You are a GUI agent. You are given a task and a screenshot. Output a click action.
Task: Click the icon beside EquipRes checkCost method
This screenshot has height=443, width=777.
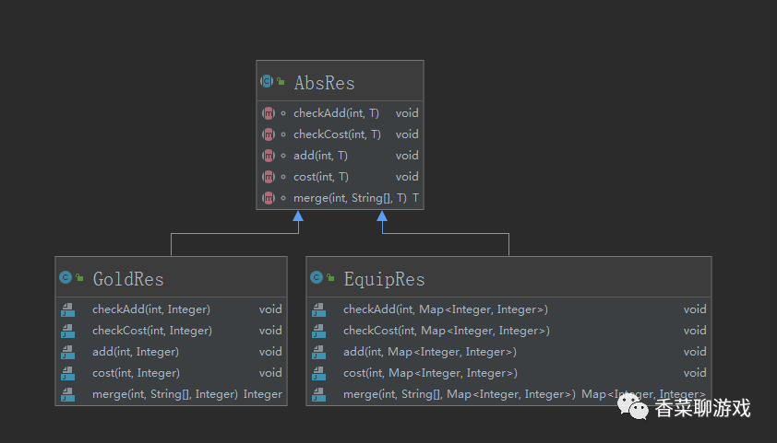(x=319, y=331)
